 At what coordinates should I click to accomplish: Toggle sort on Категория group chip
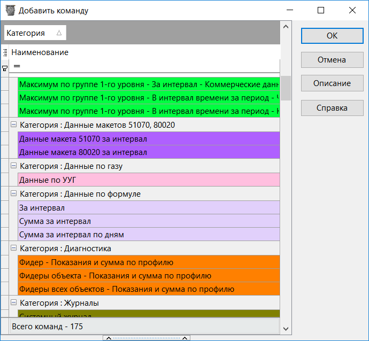point(34,33)
